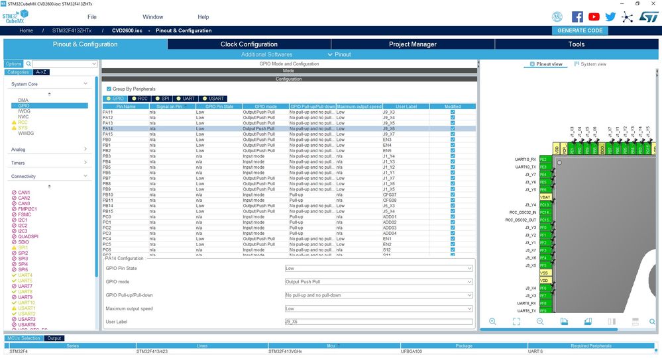The height and width of the screenshot is (358, 662).
Task: Click the pin search magnifier icon
Action: pos(652,322)
